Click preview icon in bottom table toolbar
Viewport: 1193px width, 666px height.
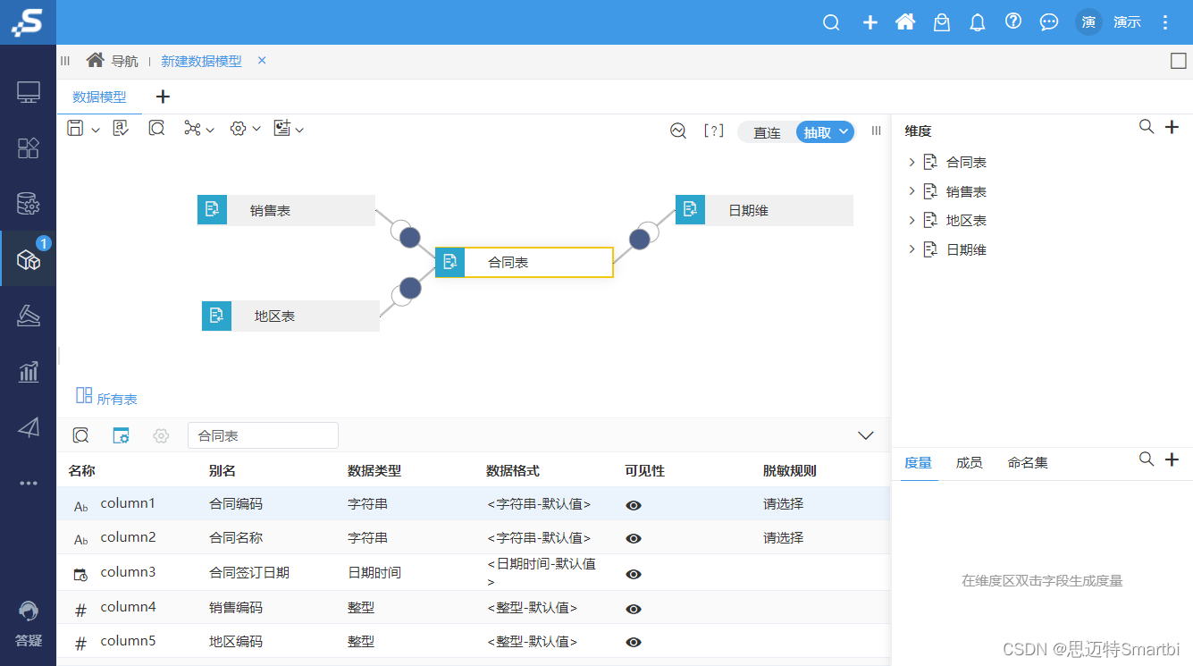80,435
